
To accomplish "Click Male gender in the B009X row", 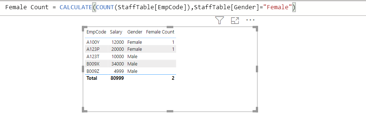I will click(133, 64).
